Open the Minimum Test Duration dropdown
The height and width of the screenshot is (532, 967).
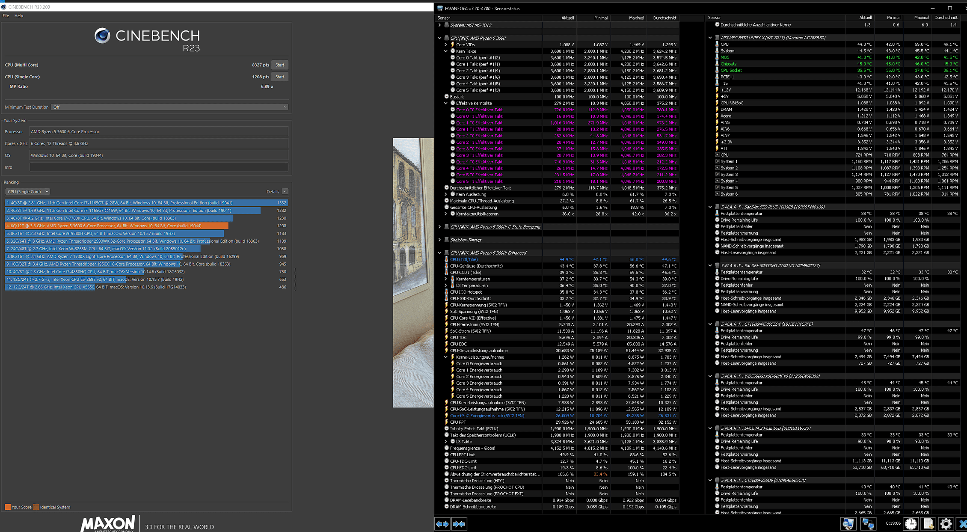point(169,107)
